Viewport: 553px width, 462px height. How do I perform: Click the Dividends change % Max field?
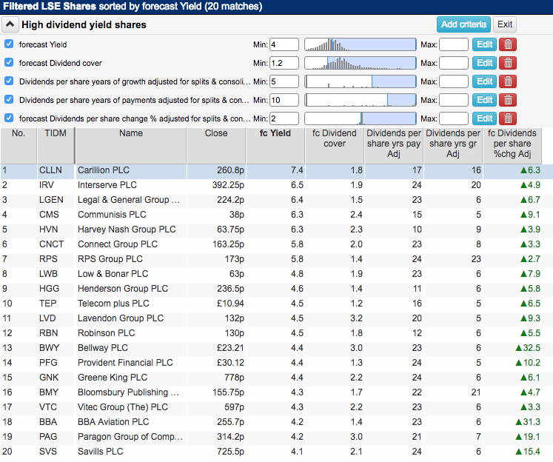454,118
